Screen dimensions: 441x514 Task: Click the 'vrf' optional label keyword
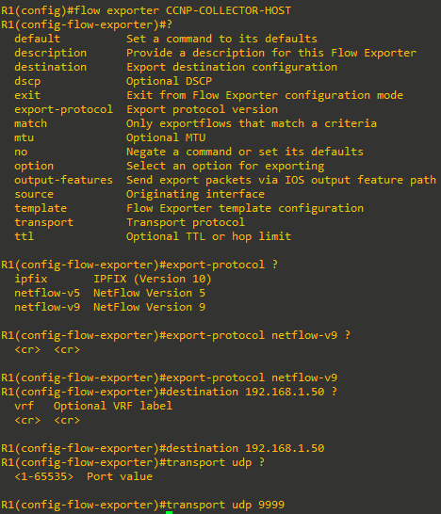[24, 406]
